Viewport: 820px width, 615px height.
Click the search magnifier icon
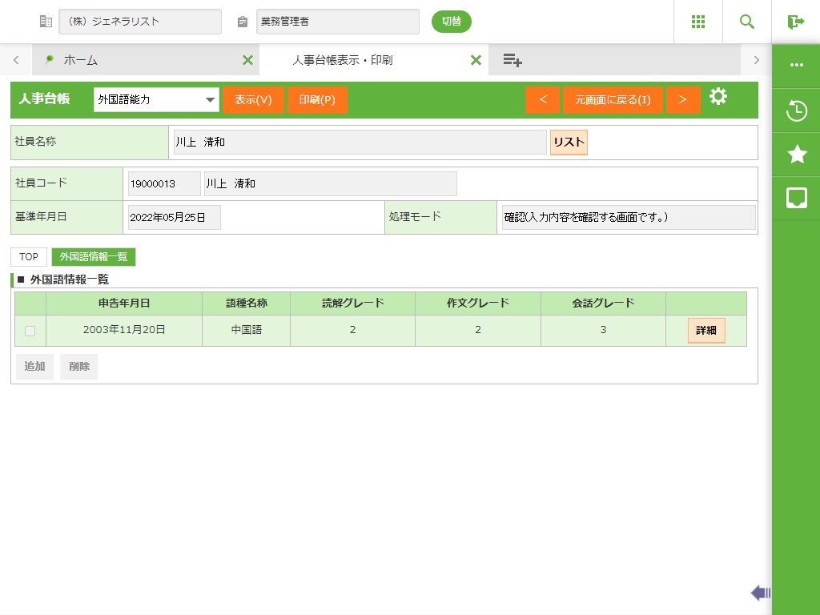747,22
